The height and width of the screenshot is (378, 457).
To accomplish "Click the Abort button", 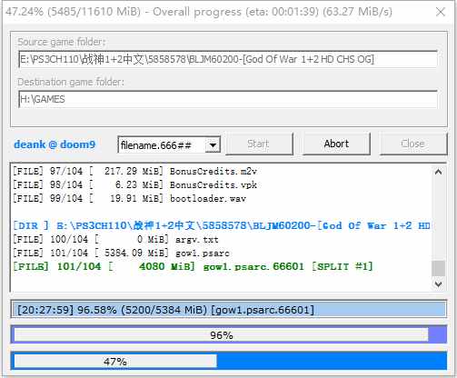I will 336,144.
